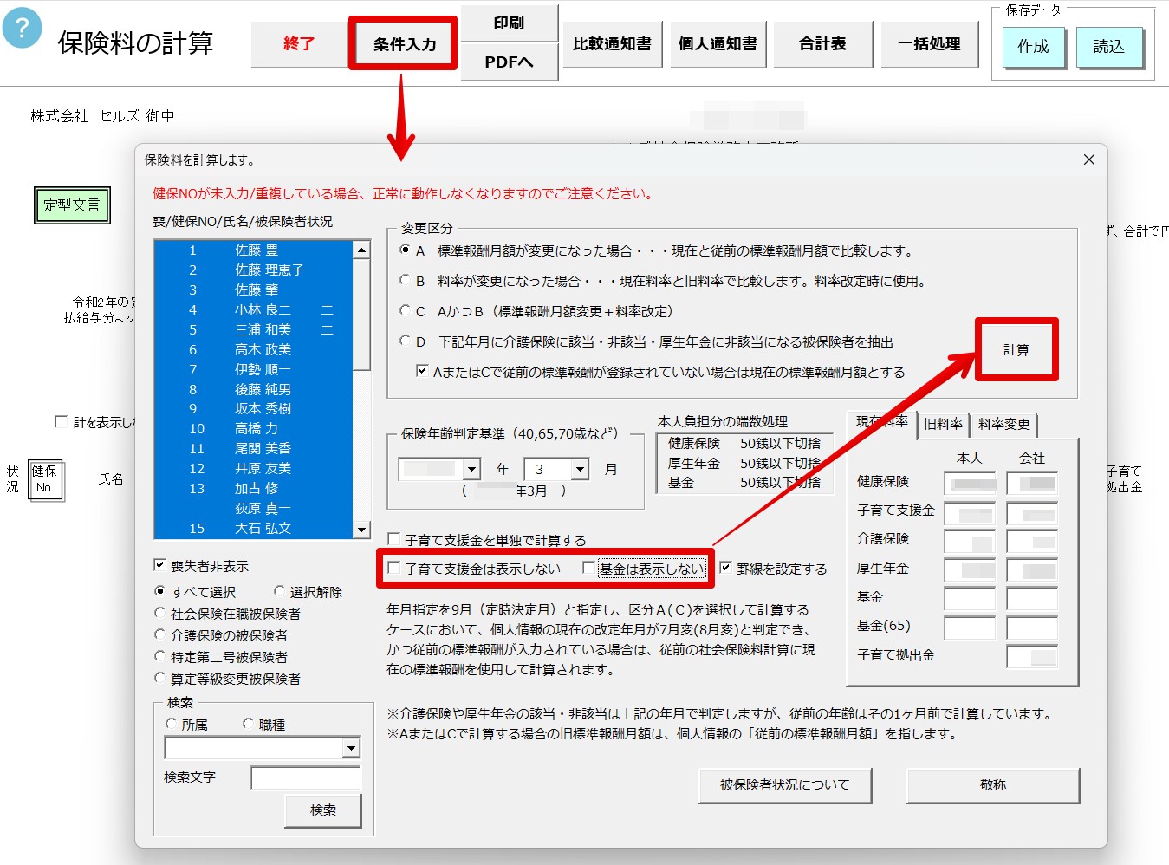This screenshot has height=865, width=1169.
Task: Open the 合計表 button
Action: pyautogui.click(x=822, y=43)
